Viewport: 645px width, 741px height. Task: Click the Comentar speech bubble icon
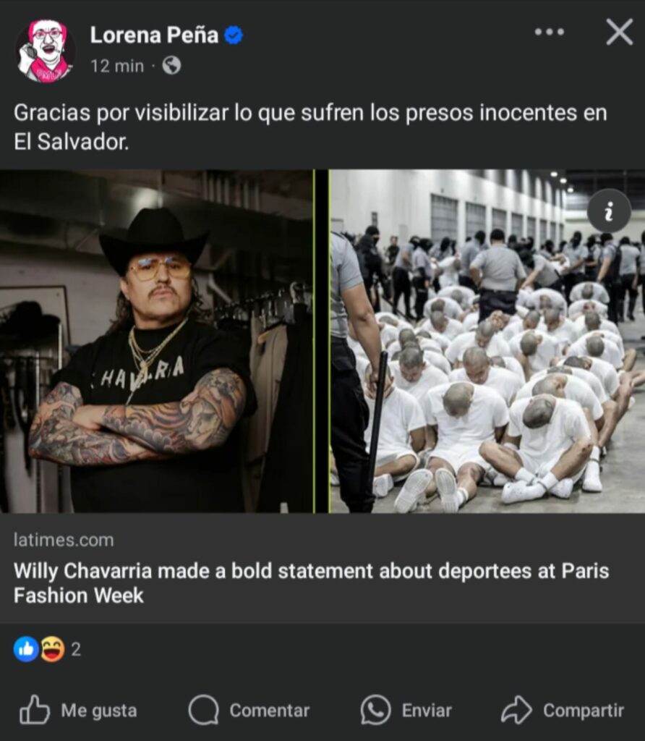tap(203, 709)
